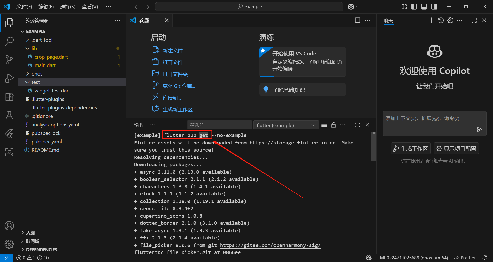Click the 生成工作区 button in chat

(411, 148)
